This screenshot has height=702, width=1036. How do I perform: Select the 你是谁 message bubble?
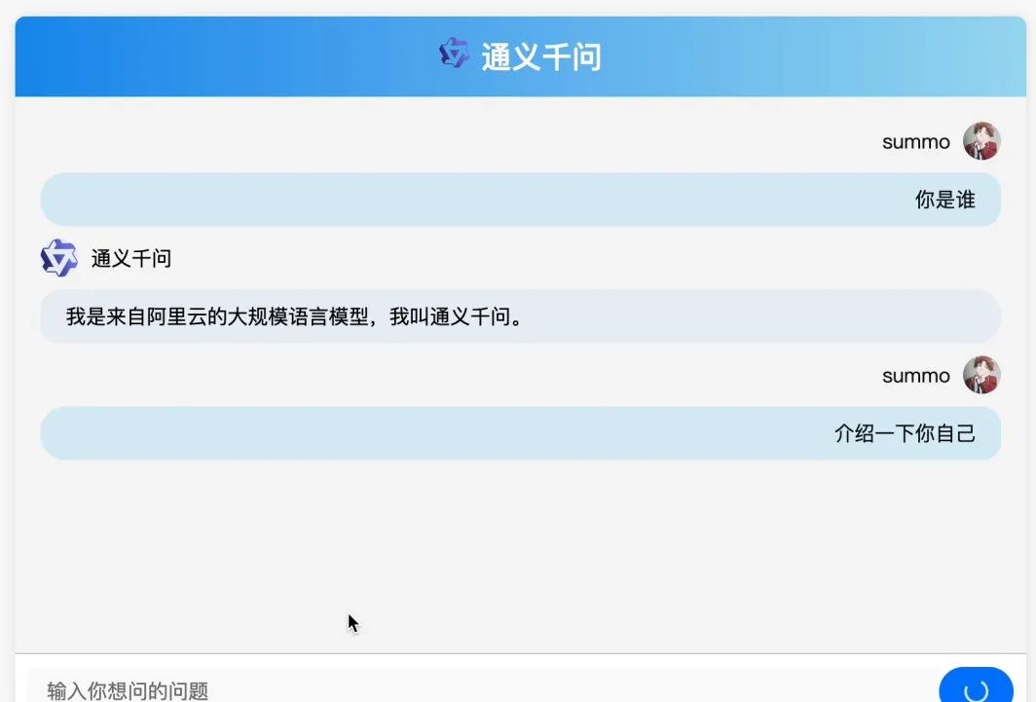coord(521,200)
